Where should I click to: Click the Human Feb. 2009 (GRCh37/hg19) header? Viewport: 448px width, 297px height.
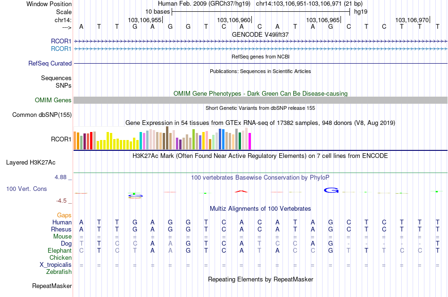(x=204, y=4)
